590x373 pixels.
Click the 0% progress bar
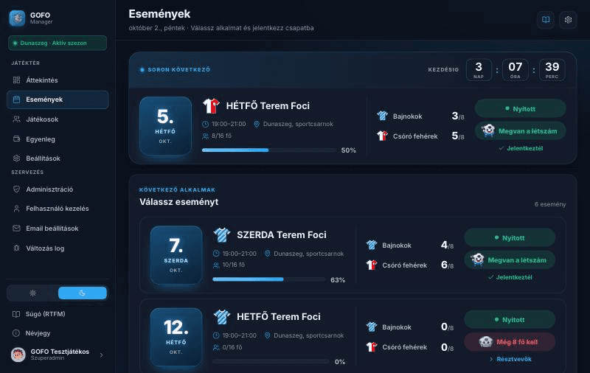point(271,361)
